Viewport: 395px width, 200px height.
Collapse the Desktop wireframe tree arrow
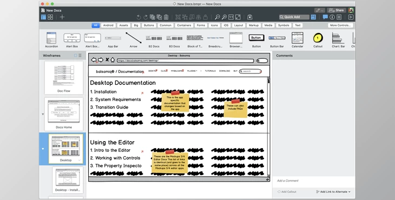coord(43,149)
